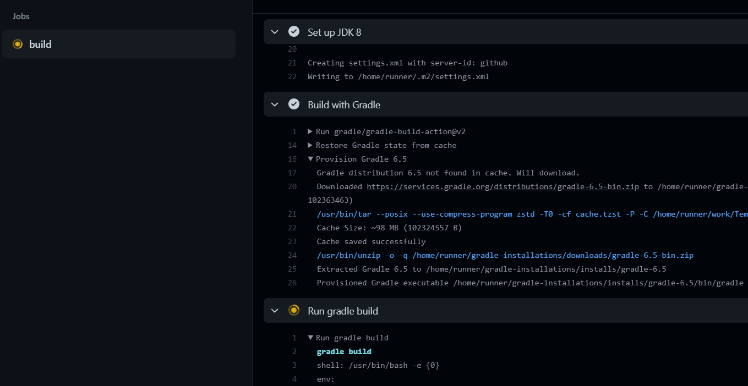
Task: Click the yellow in-progress icon beside build job
Action: [x=18, y=43]
